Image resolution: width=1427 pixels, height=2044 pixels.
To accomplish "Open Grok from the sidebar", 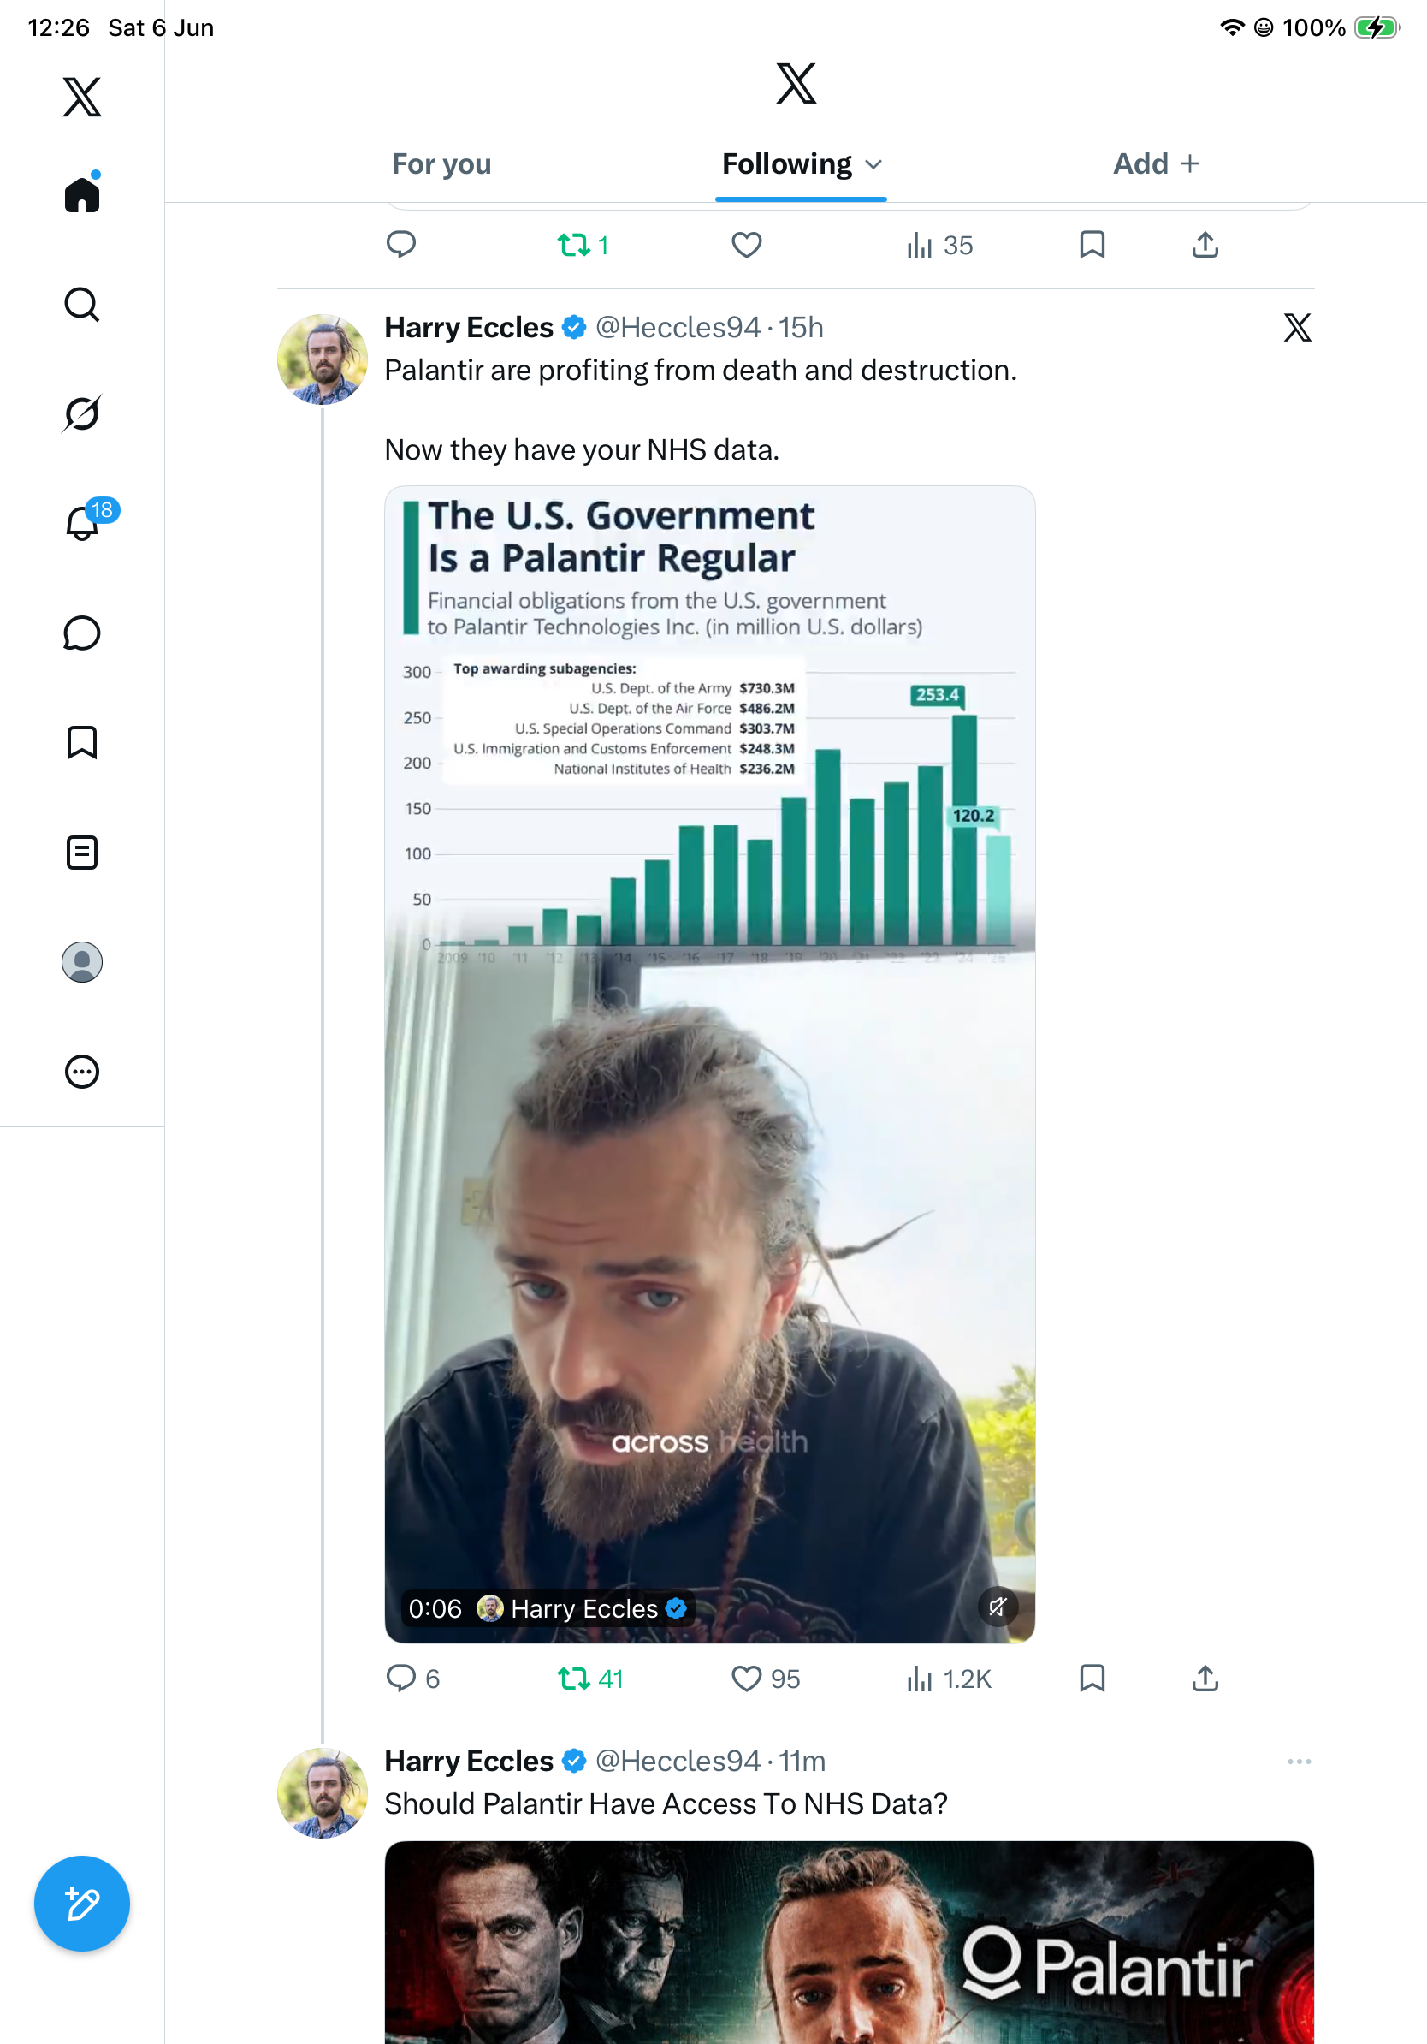I will [82, 414].
